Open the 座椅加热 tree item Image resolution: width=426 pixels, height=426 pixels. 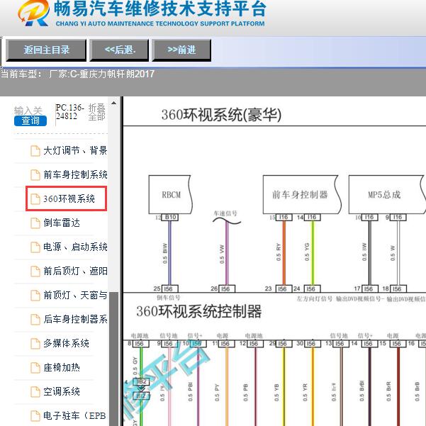(x=62, y=367)
